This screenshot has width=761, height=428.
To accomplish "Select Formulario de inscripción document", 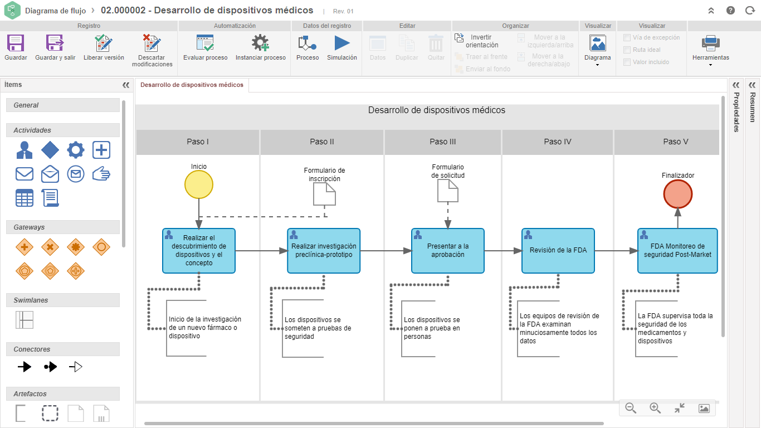I will point(325,194).
